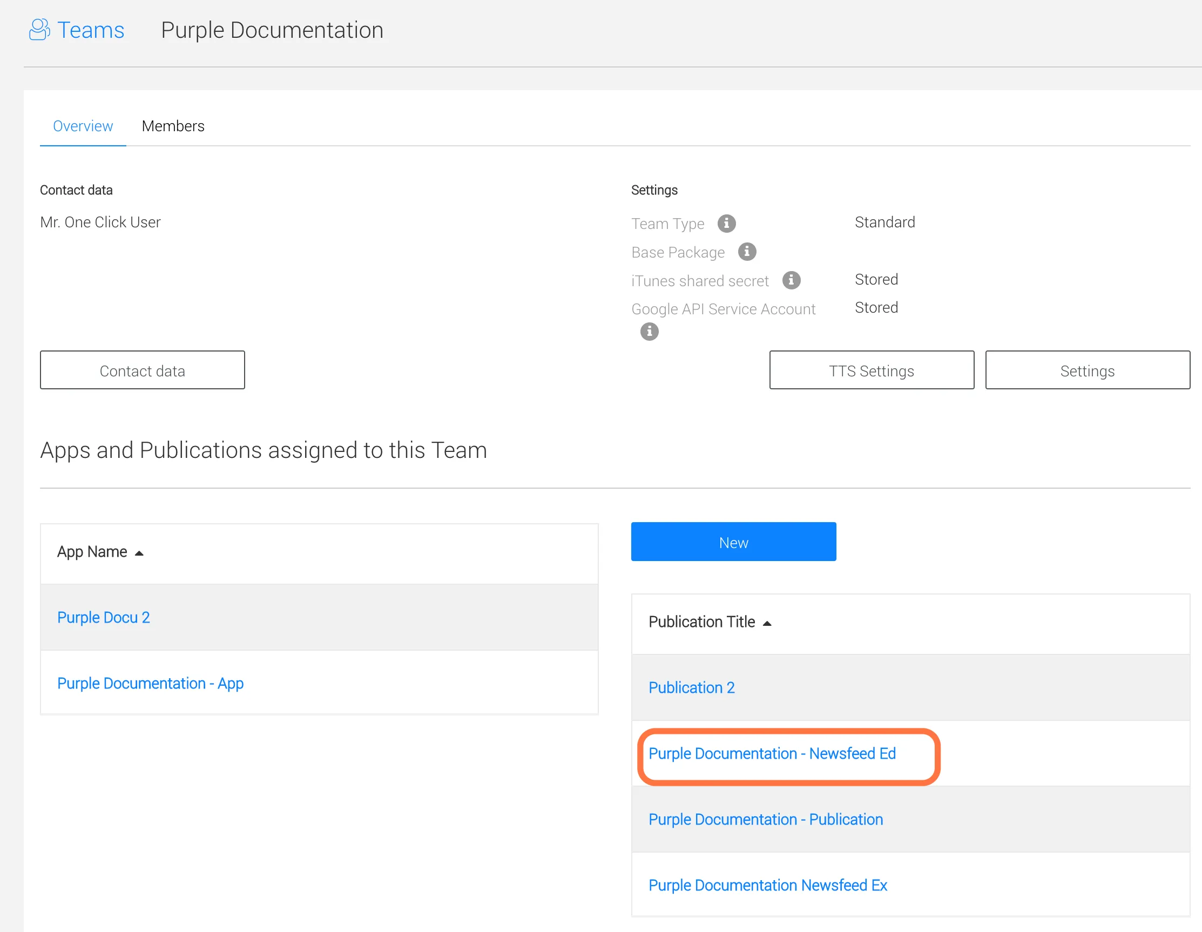The image size is (1202, 932).
Task: Click the Purple Documentation page title
Action: click(x=273, y=30)
